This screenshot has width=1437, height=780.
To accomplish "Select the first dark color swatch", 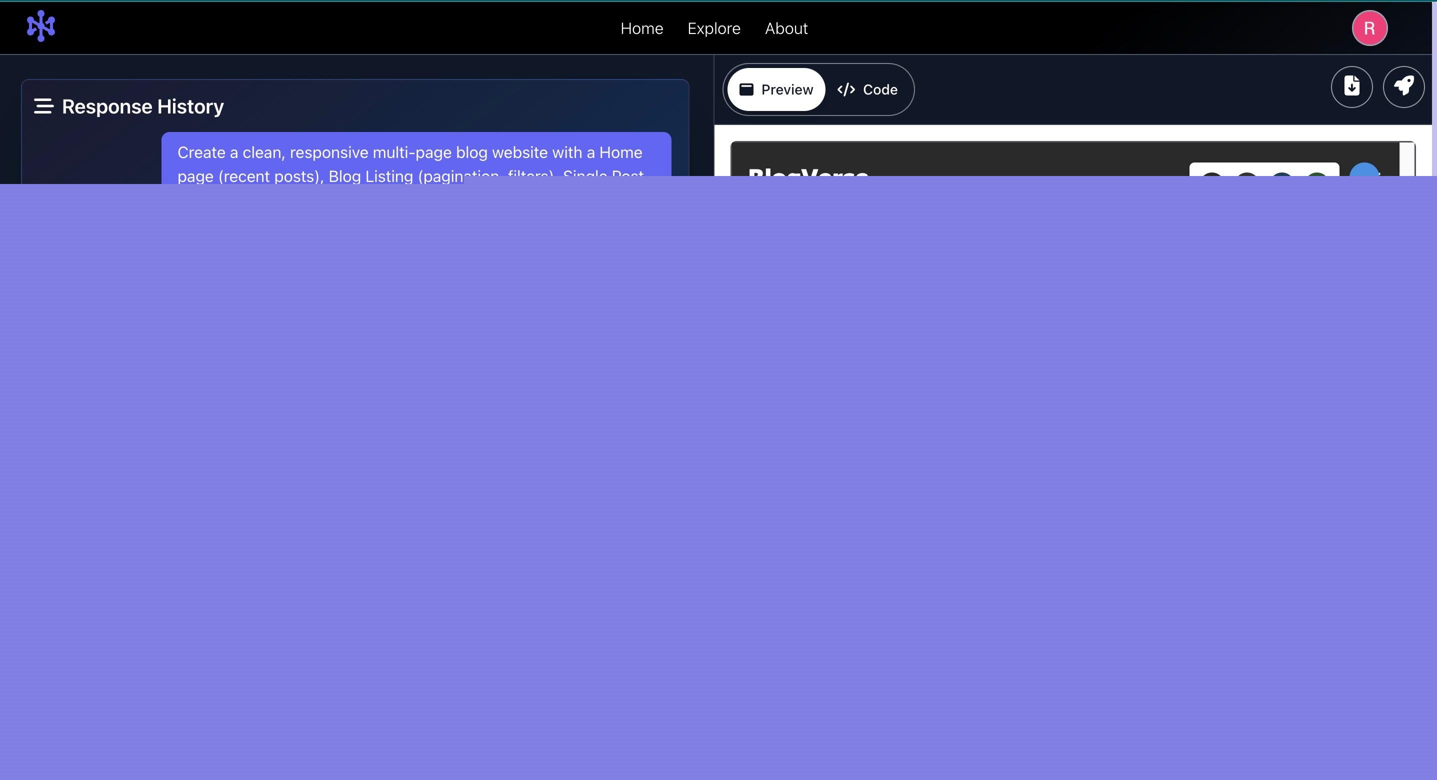I will click(1211, 173).
